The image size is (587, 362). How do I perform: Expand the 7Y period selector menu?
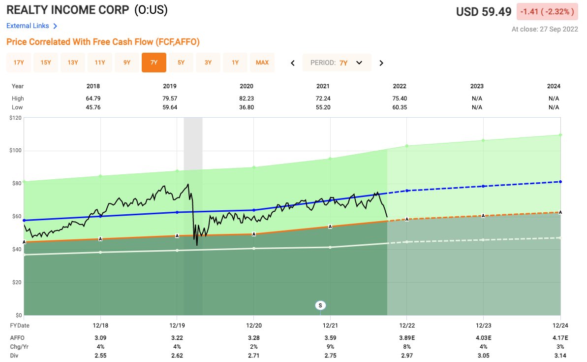click(337, 63)
